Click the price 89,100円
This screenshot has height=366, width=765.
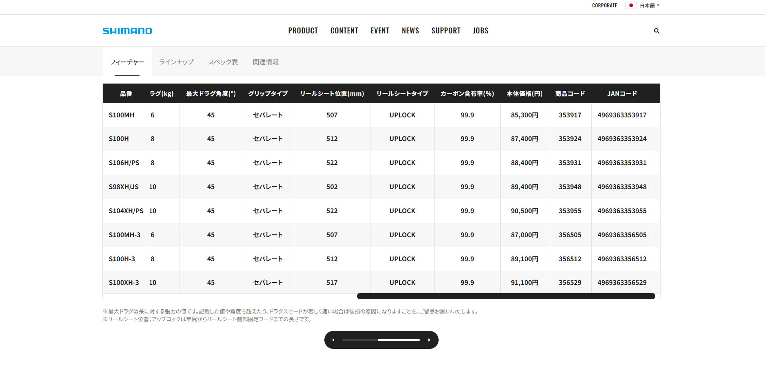click(x=525, y=259)
